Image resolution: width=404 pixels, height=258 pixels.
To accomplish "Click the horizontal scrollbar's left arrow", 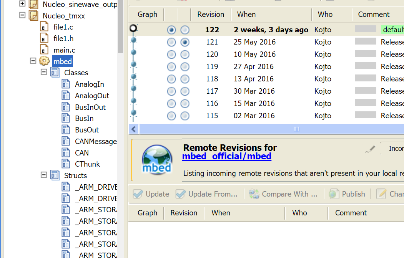I will 133,129.
